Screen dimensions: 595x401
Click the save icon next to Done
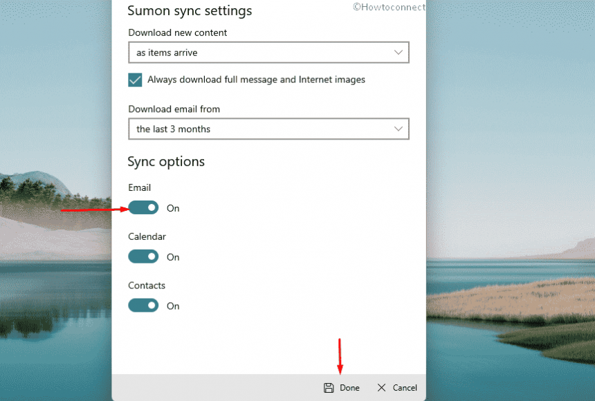pos(330,388)
